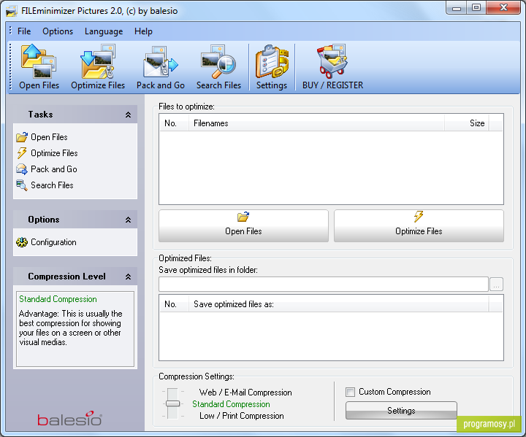Viewport: 526px width, 437px height.
Task: Click the save optimized files folder field
Action: click(x=324, y=285)
